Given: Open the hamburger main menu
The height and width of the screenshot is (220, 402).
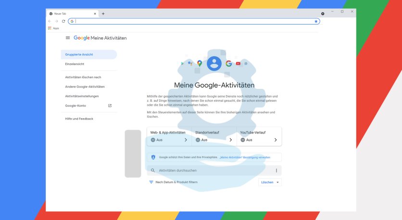Looking at the screenshot, I should [x=68, y=38].
